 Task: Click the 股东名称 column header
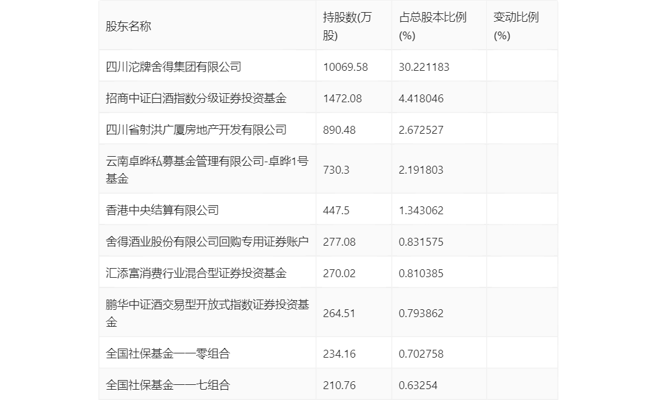(x=128, y=26)
